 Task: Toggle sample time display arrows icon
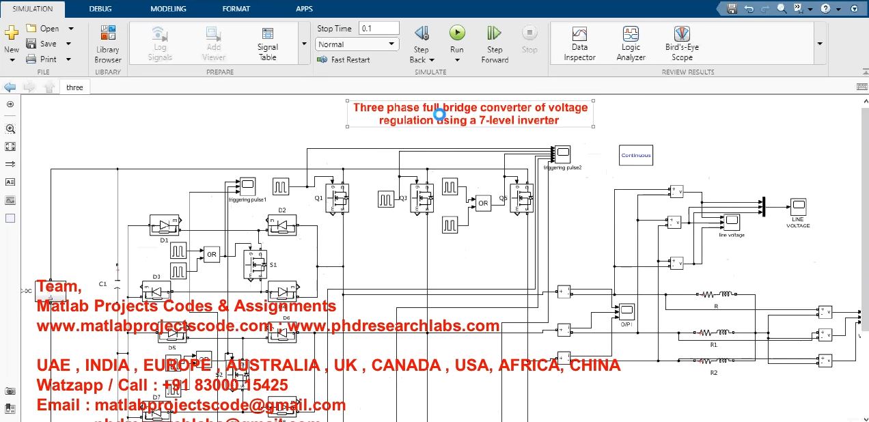[10, 165]
